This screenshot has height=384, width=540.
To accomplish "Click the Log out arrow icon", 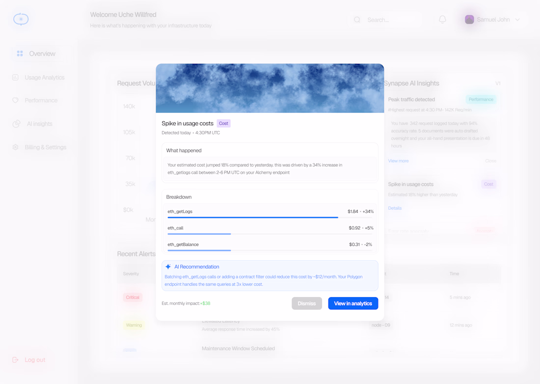I will tap(15, 360).
